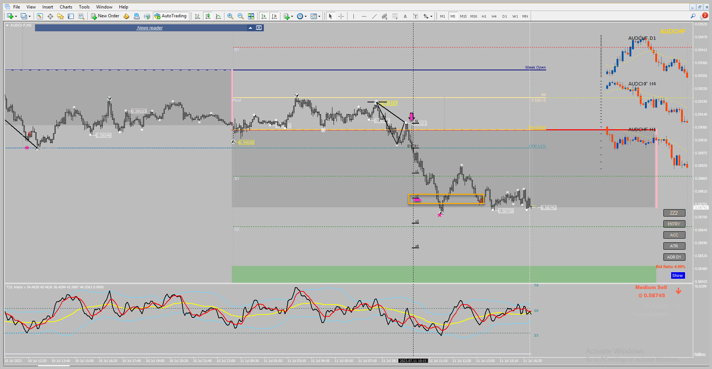This screenshot has height=369, width=712.
Task: Expand the Profiles dropdown arrow
Action: point(29,16)
